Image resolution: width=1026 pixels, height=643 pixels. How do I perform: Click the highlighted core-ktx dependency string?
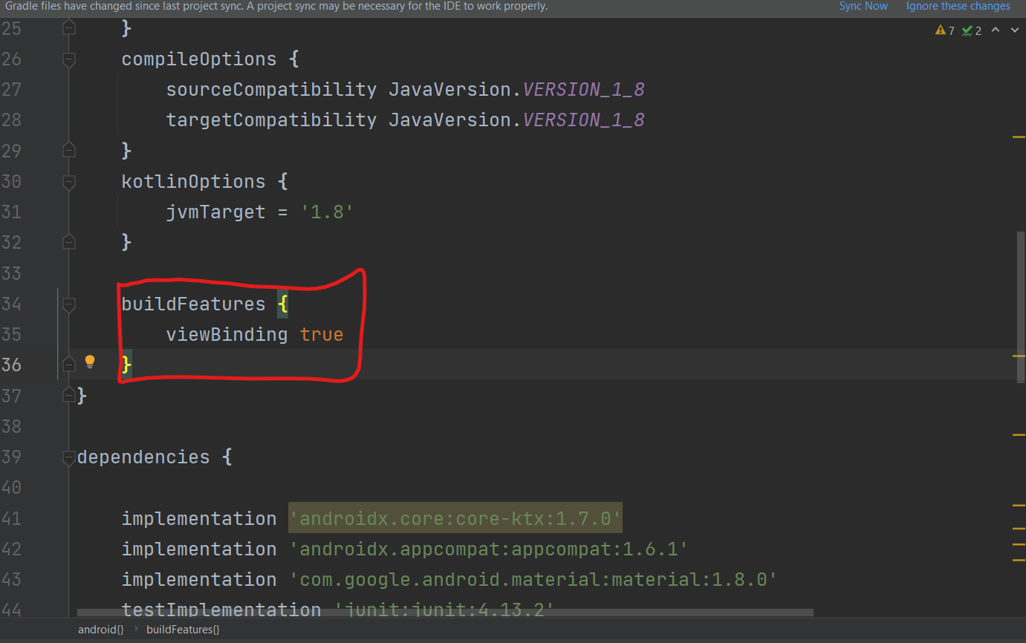455,518
